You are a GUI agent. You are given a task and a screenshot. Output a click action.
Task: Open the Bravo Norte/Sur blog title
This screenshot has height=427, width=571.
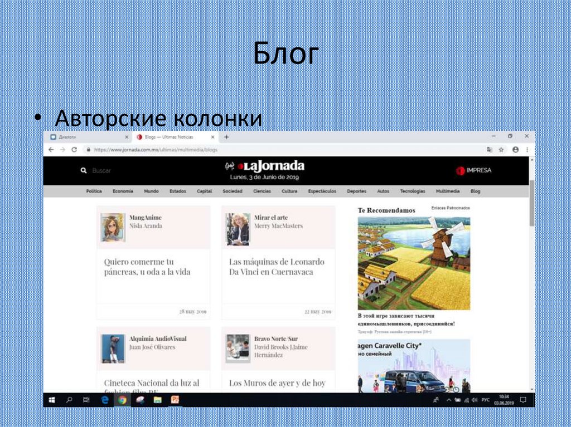pyautogui.click(x=275, y=338)
